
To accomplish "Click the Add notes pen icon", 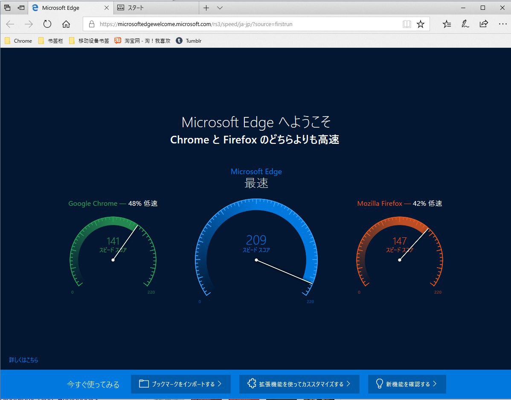I will click(x=465, y=24).
